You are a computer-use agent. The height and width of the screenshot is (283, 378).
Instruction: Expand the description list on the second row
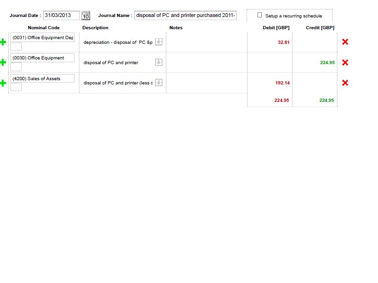click(x=158, y=62)
